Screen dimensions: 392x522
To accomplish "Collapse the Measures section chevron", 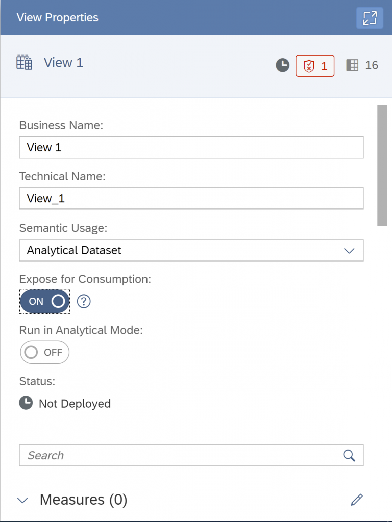I will (x=22, y=500).
